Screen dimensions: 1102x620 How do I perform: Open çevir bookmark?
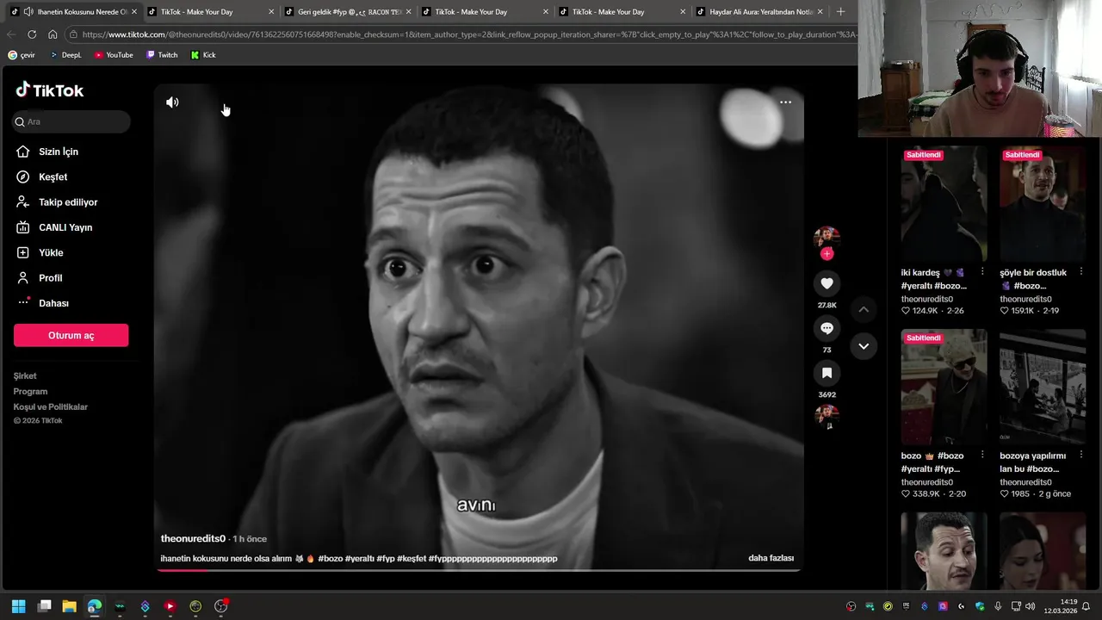click(x=22, y=55)
